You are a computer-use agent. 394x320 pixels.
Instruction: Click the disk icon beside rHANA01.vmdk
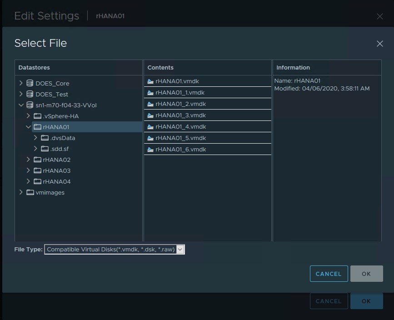pos(150,81)
